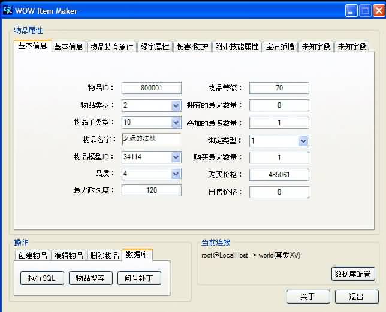Click the 最大耐久度 field showing 120
This screenshot has width=386, height=312.
coord(152,190)
